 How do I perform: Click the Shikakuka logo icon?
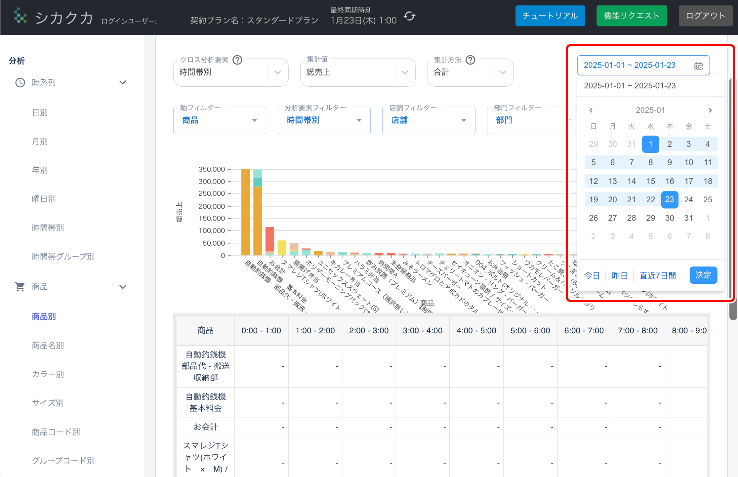[20, 16]
